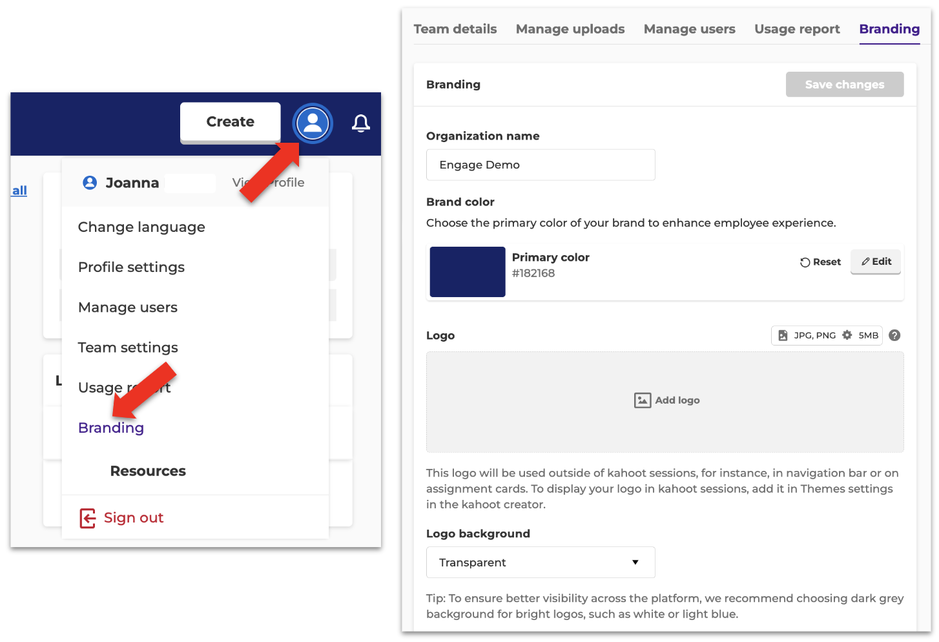Switch to the Team details tab
The width and height of the screenshot is (939, 642).
pyautogui.click(x=455, y=29)
